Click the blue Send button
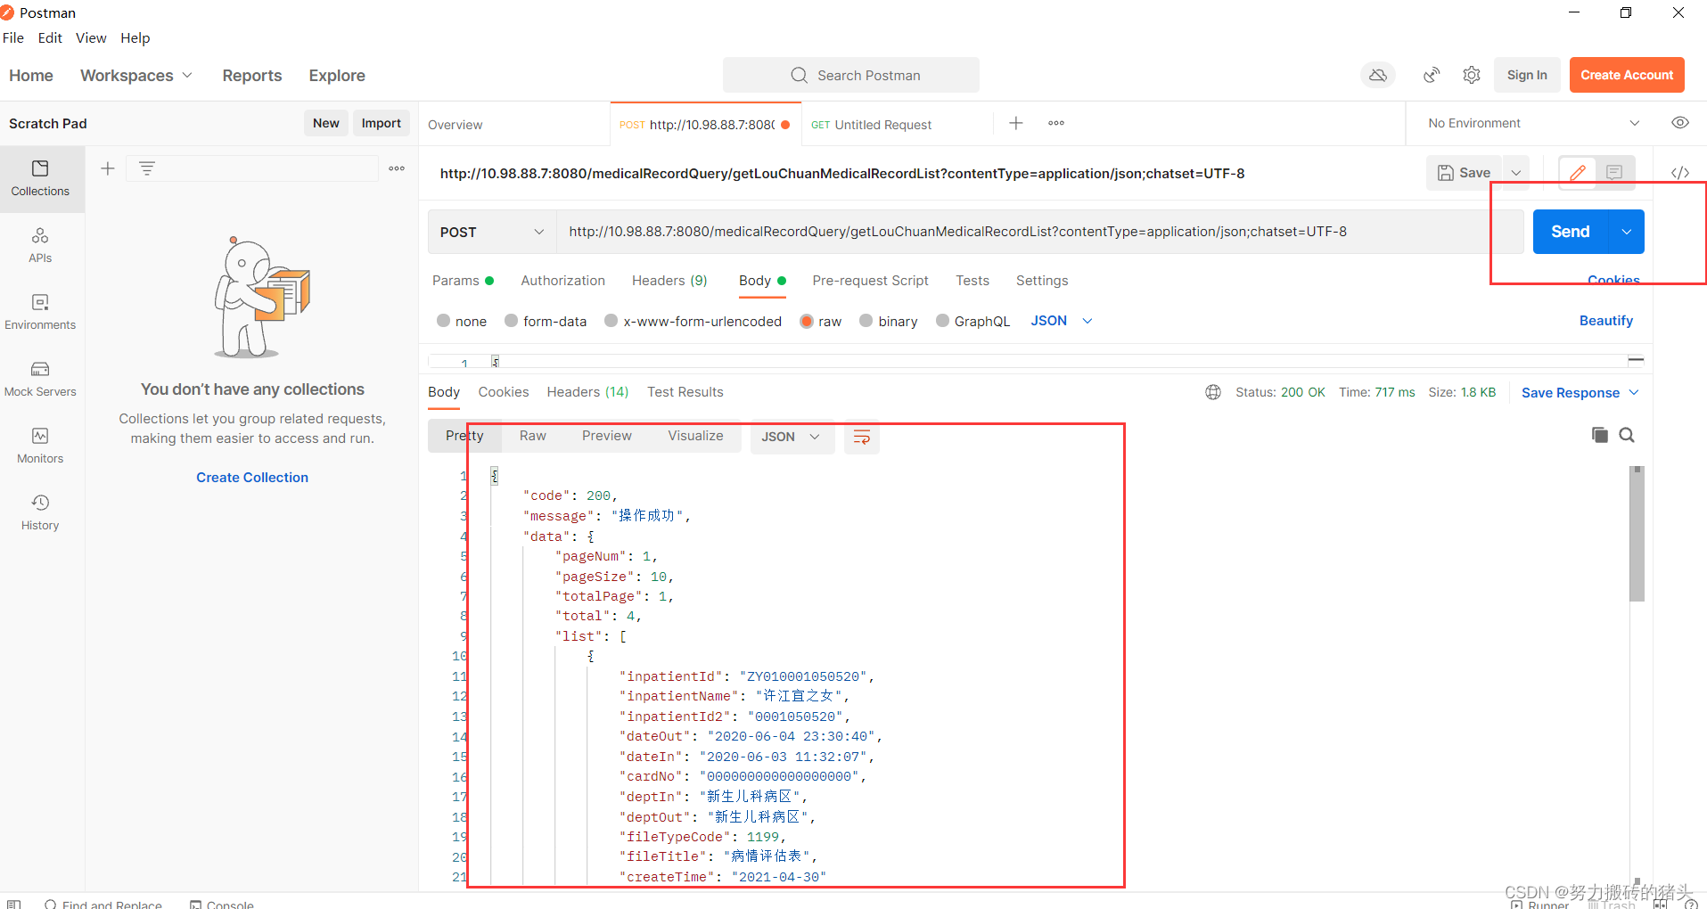Image resolution: width=1707 pixels, height=909 pixels. [1571, 232]
